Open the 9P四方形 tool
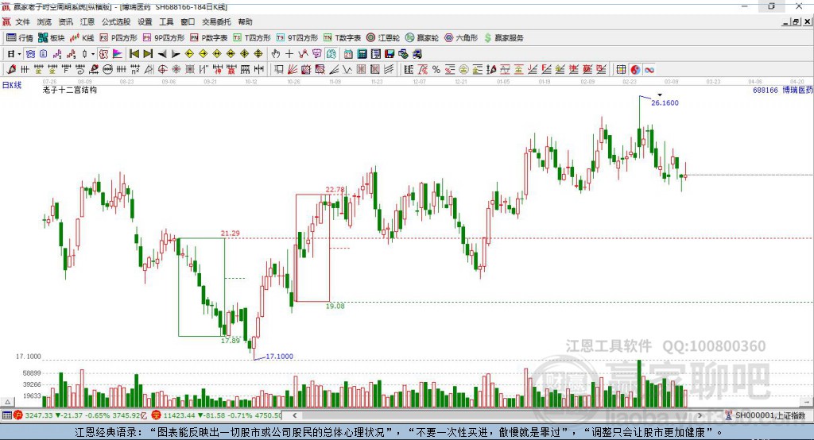Viewport: 814px width, 440px height. 164,38
